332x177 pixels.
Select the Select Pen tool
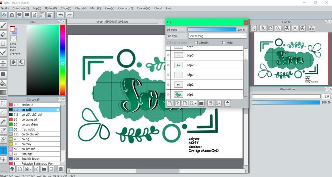click(3, 130)
